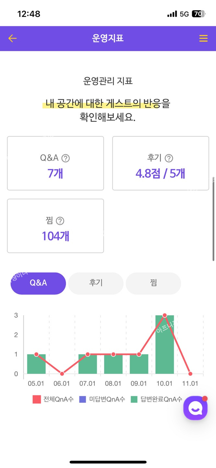Image resolution: width=216 pixels, height=468 pixels.
Task: Tap the help icon next to 후기
Action: coord(169,158)
